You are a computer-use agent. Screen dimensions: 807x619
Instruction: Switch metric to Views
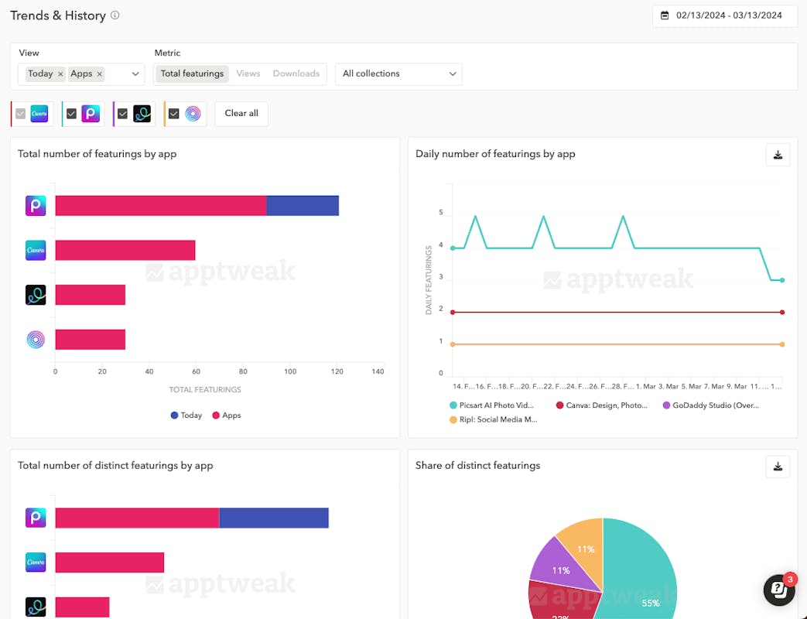[248, 74]
